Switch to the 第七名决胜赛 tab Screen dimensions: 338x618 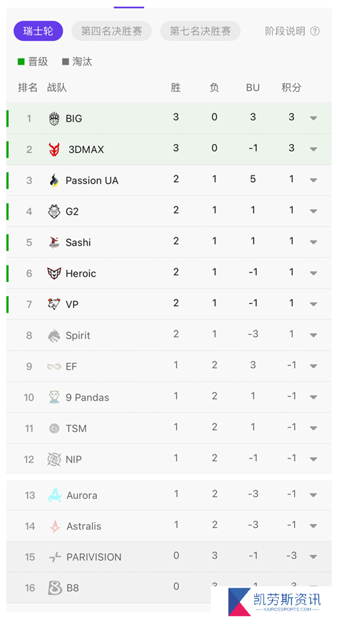[200, 31]
